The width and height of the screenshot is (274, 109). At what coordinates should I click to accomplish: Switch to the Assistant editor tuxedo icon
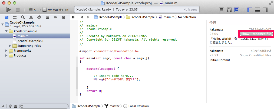pyautogui.click(x=229, y=10)
